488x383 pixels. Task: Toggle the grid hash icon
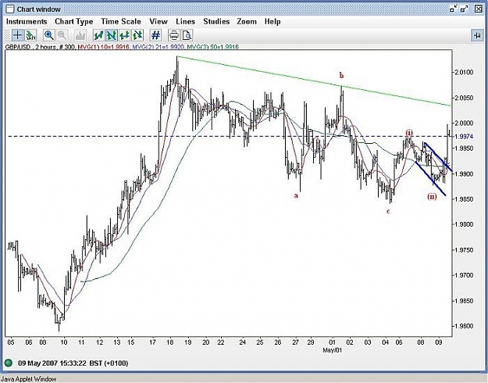coord(155,35)
